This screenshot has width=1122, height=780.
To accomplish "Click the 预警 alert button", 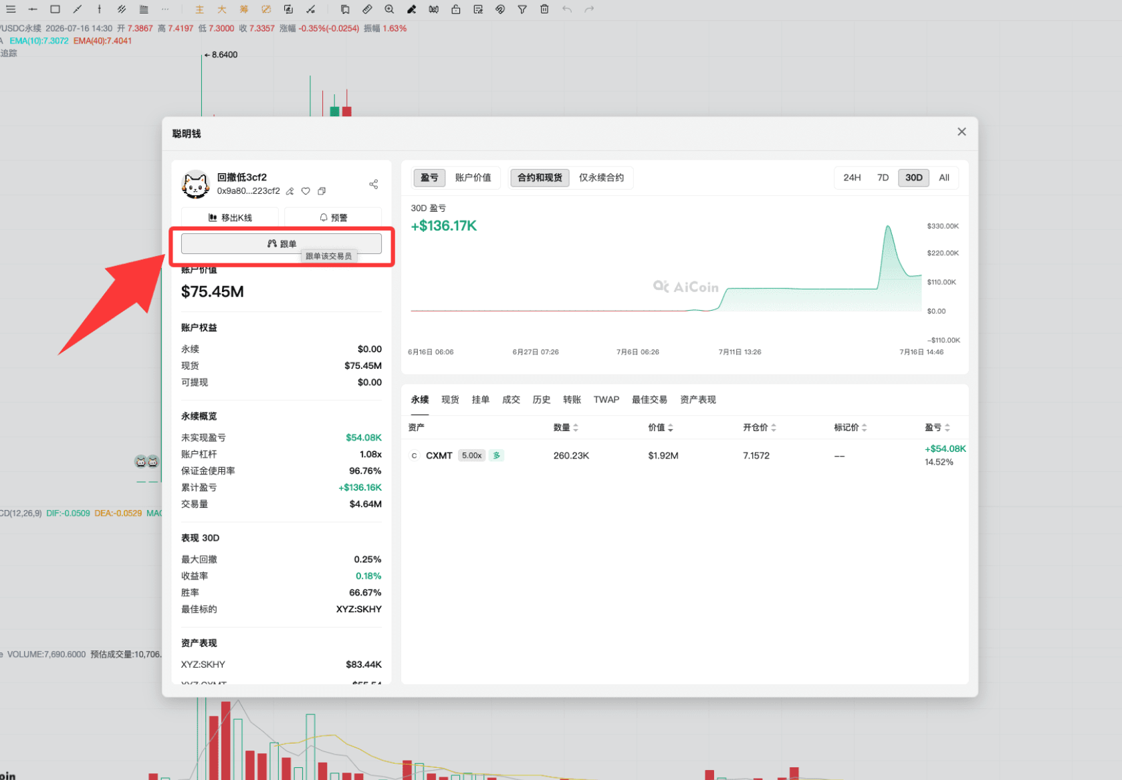I will coord(333,217).
